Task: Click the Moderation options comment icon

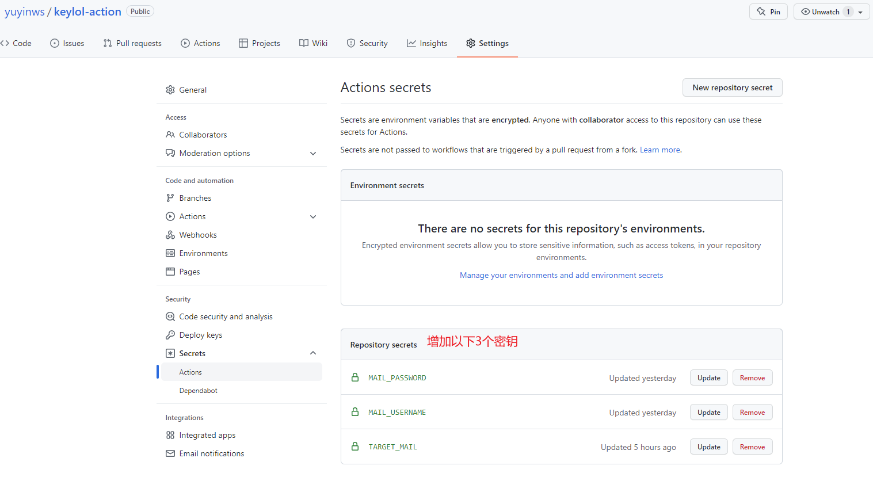Action: coord(170,153)
